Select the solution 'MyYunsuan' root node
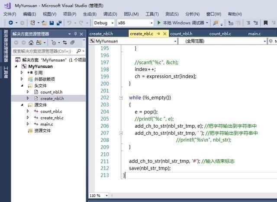Screen dimensions: 277x202 pyautogui.click(x=54, y=60)
